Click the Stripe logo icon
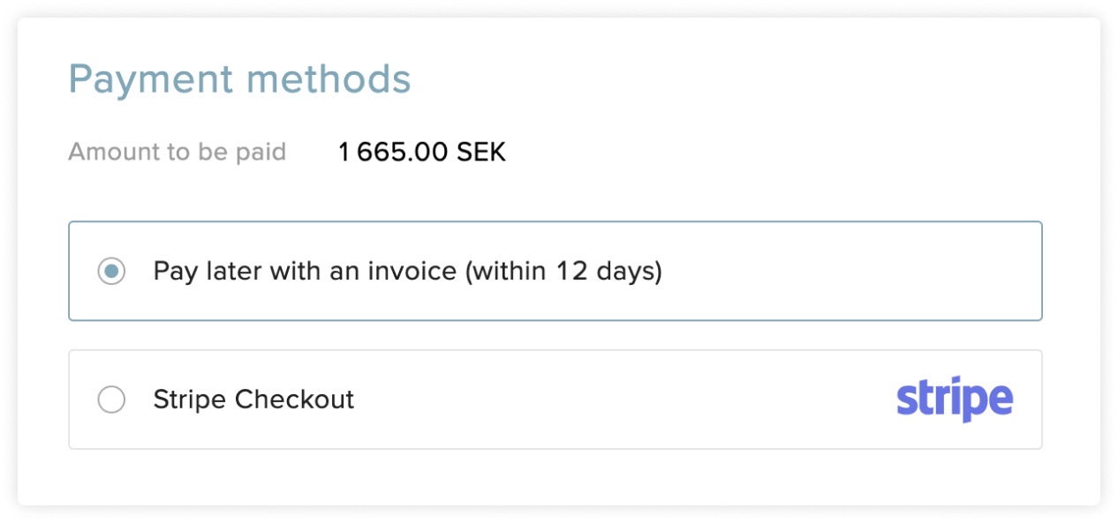The width and height of the screenshot is (1118, 523). (x=955, y=400)
